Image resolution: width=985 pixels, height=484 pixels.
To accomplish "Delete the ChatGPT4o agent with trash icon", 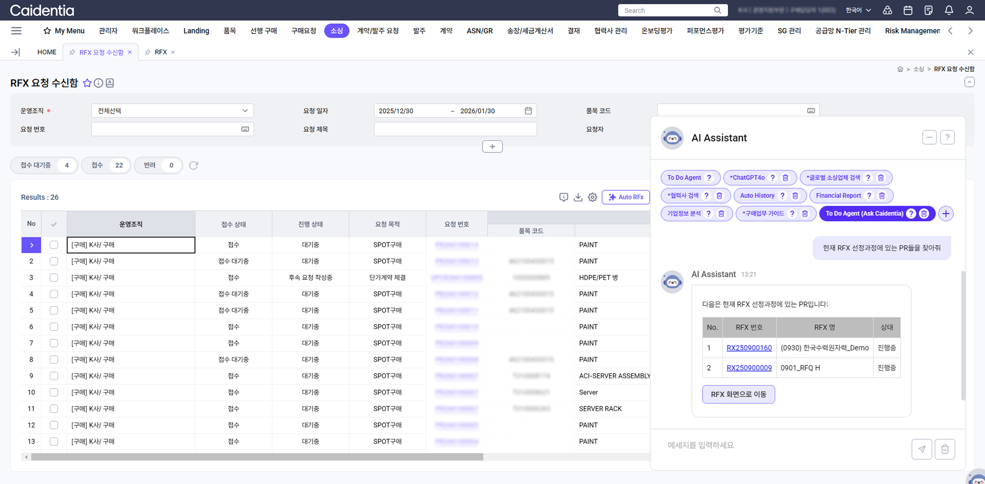I will [785, 177].
